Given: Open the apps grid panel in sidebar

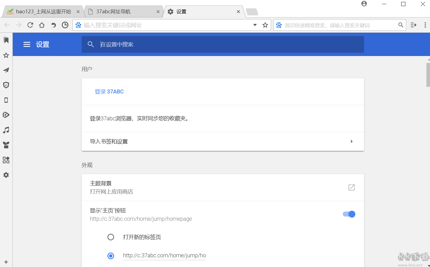Looking at the screenshot, I should tap(6, 160).
